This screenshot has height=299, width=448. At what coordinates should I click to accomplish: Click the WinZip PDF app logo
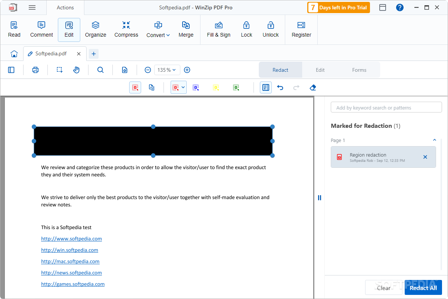click(x=13, y=7)
